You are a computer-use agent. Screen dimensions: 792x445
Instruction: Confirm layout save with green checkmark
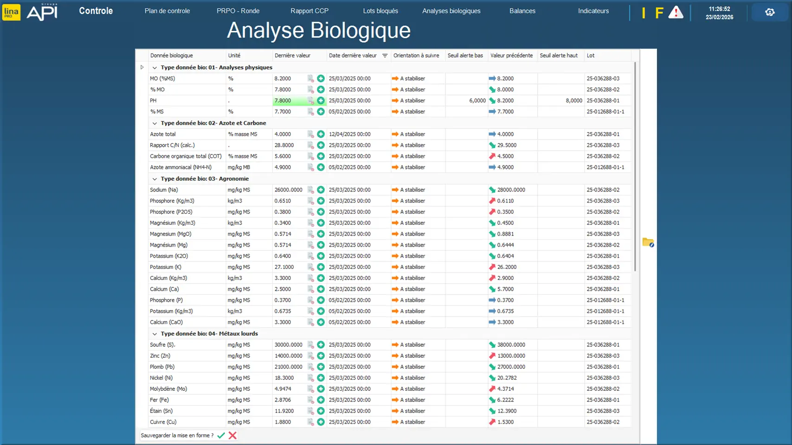pyautogui.click(x=221, y=435)
